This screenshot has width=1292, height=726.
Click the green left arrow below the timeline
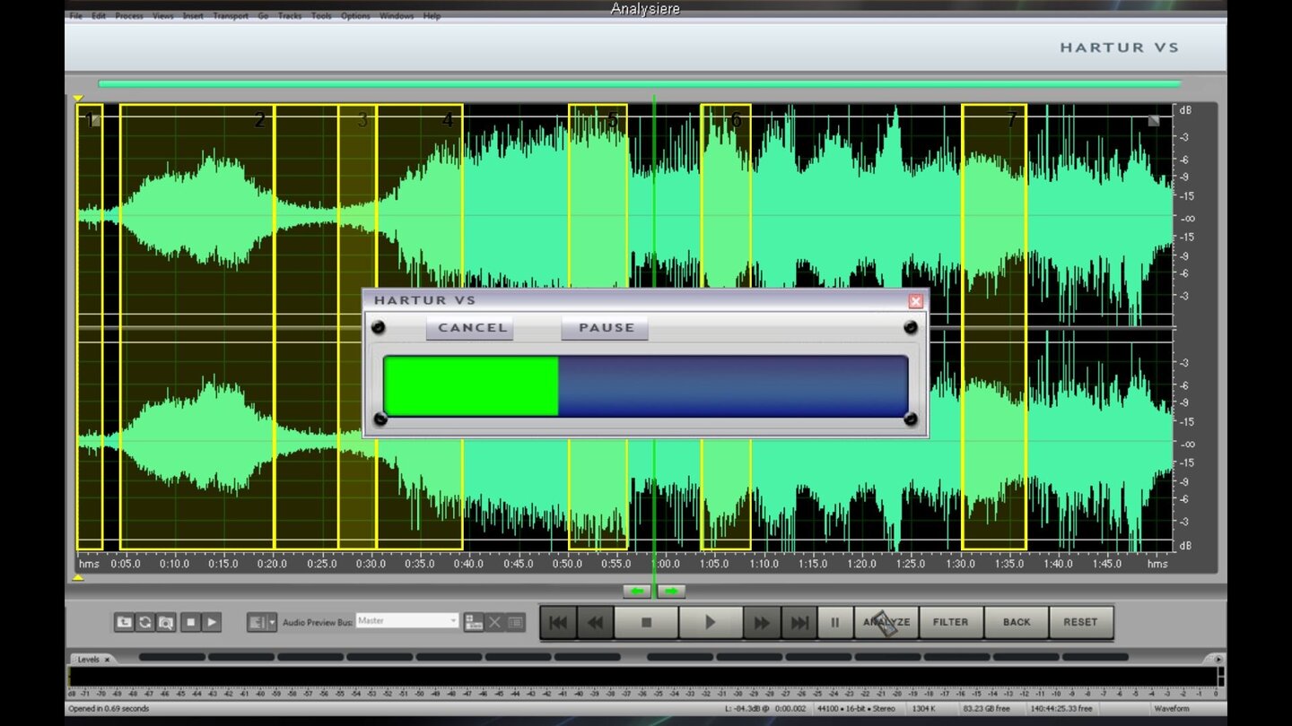pos(636,592)
